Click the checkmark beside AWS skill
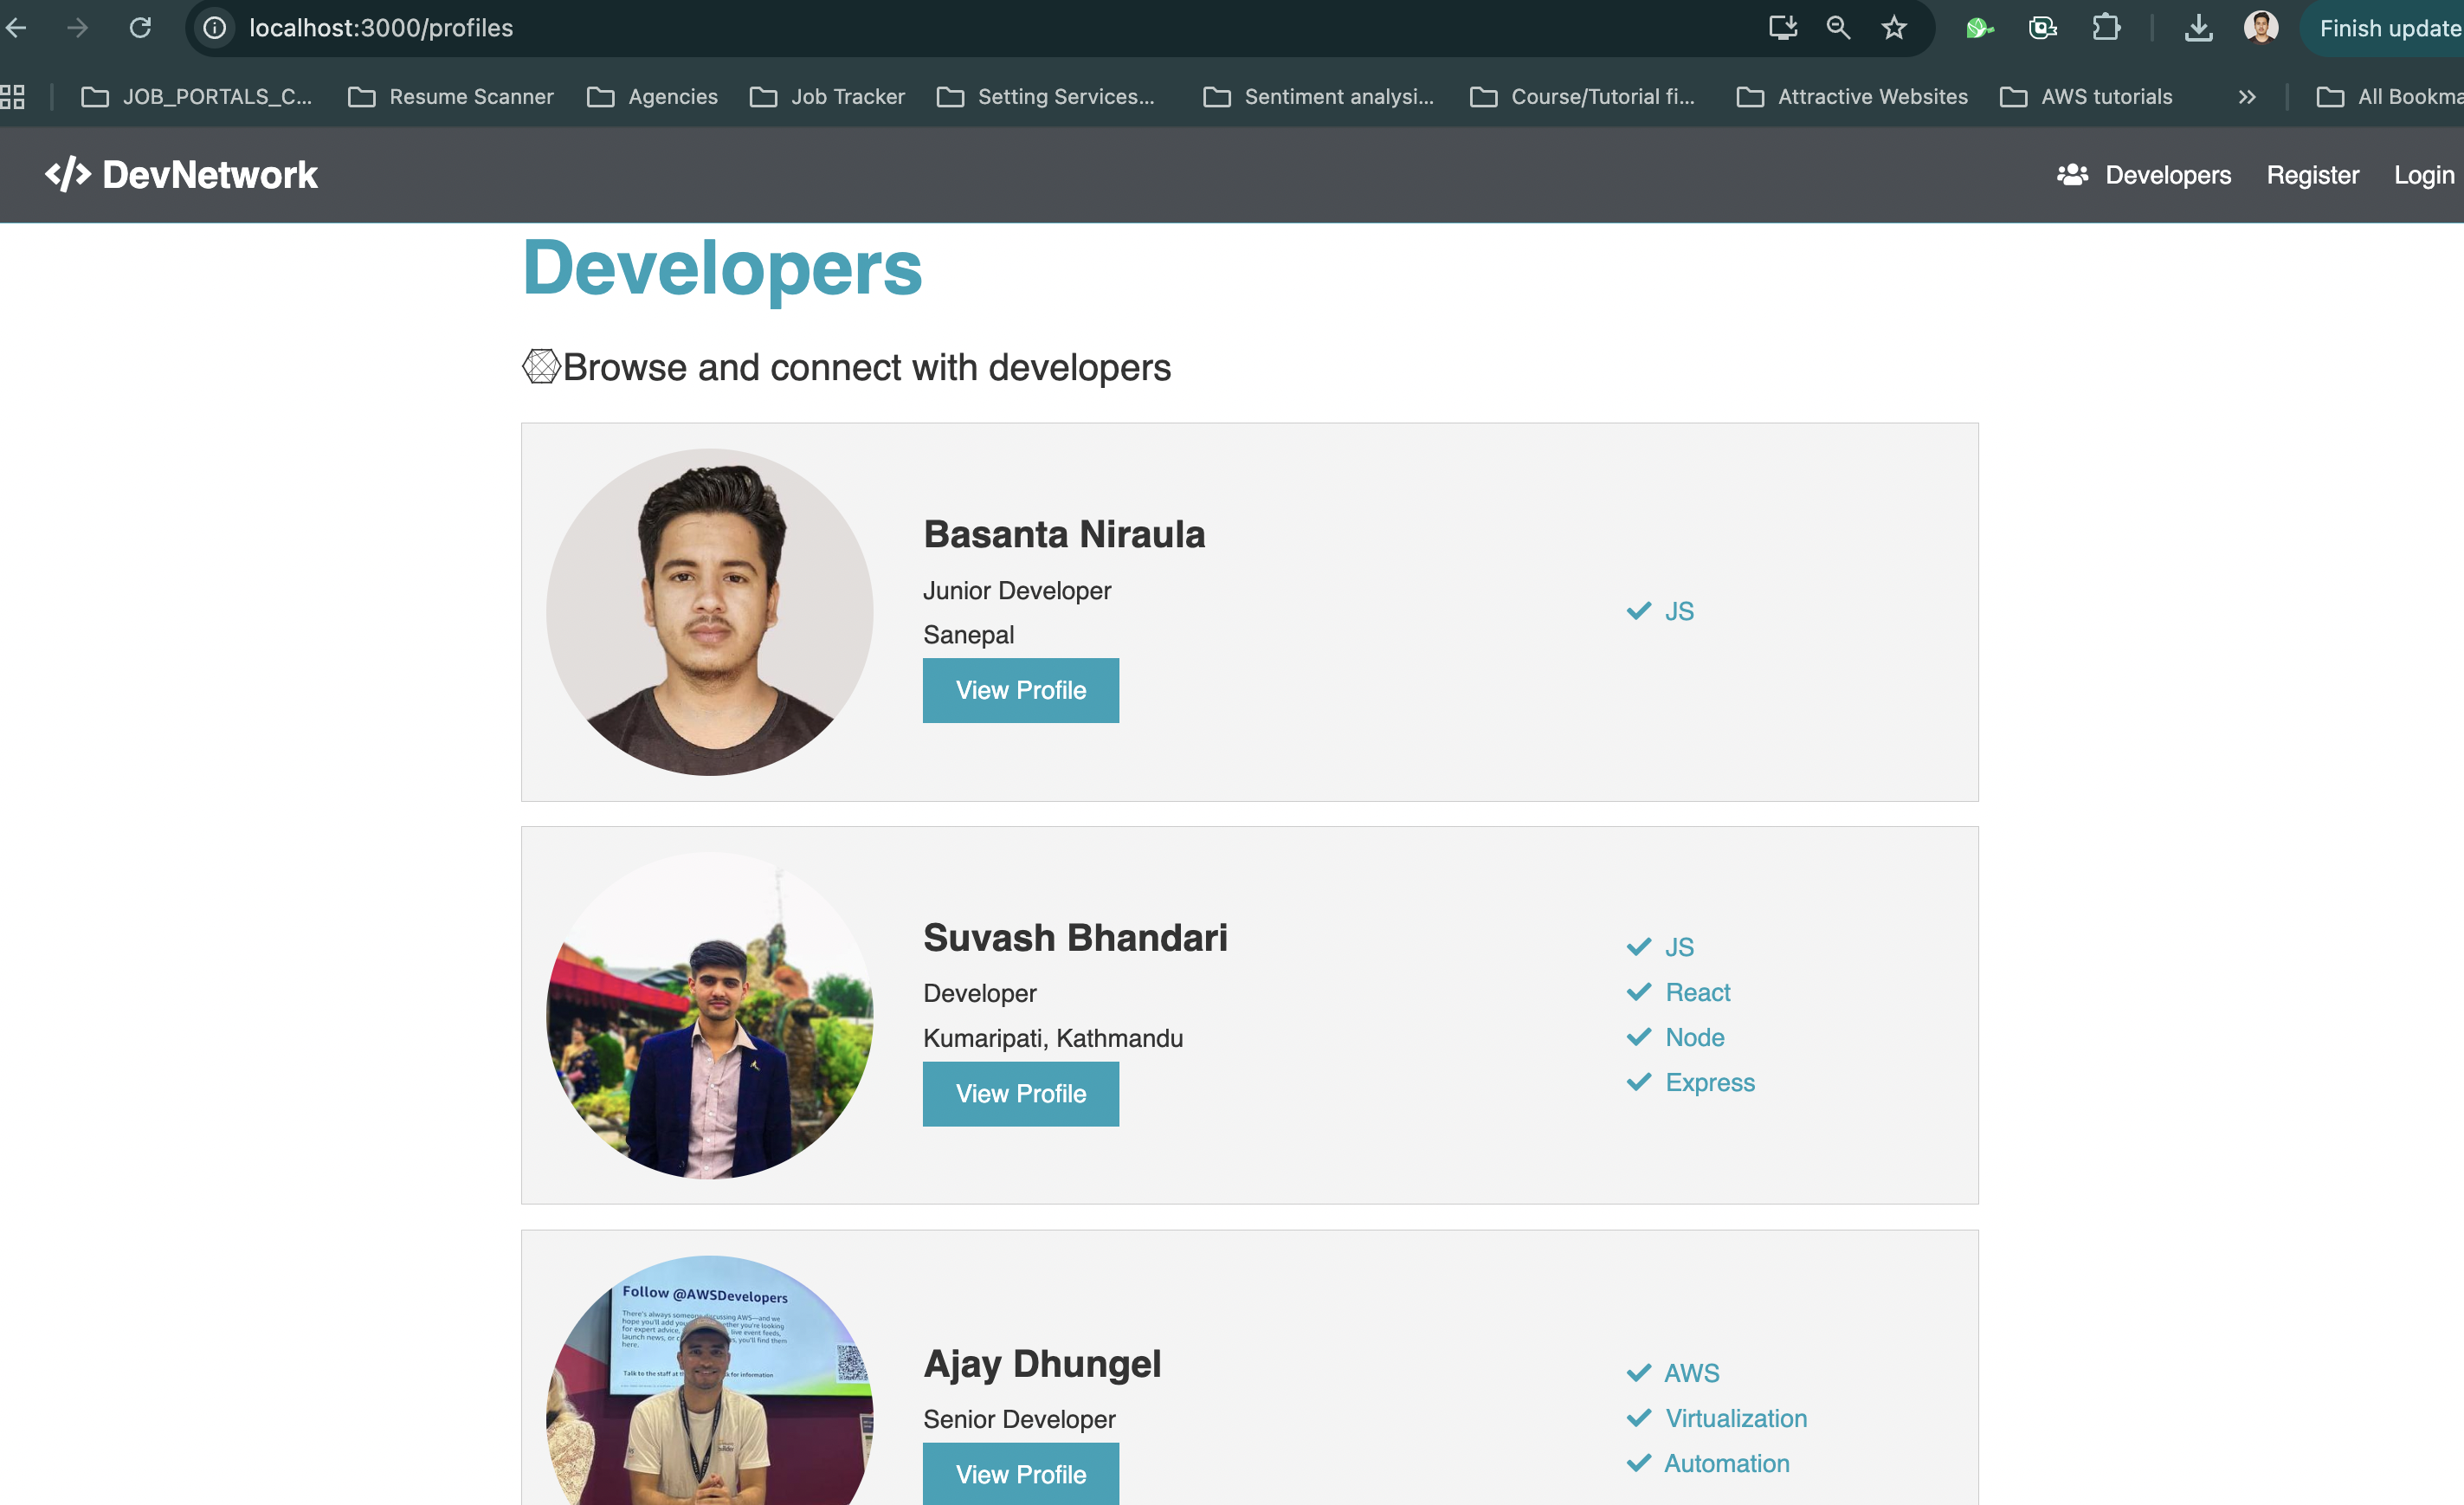The width and height of the screenshot is (2464, 1505). 1638,1372
